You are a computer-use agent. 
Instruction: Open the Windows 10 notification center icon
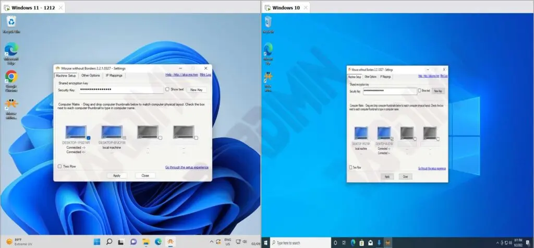pyautogui.click(x=529, y=243)
